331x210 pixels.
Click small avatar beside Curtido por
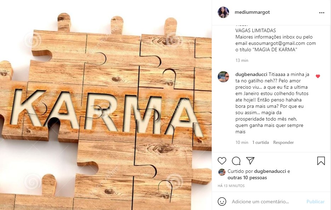222,172
